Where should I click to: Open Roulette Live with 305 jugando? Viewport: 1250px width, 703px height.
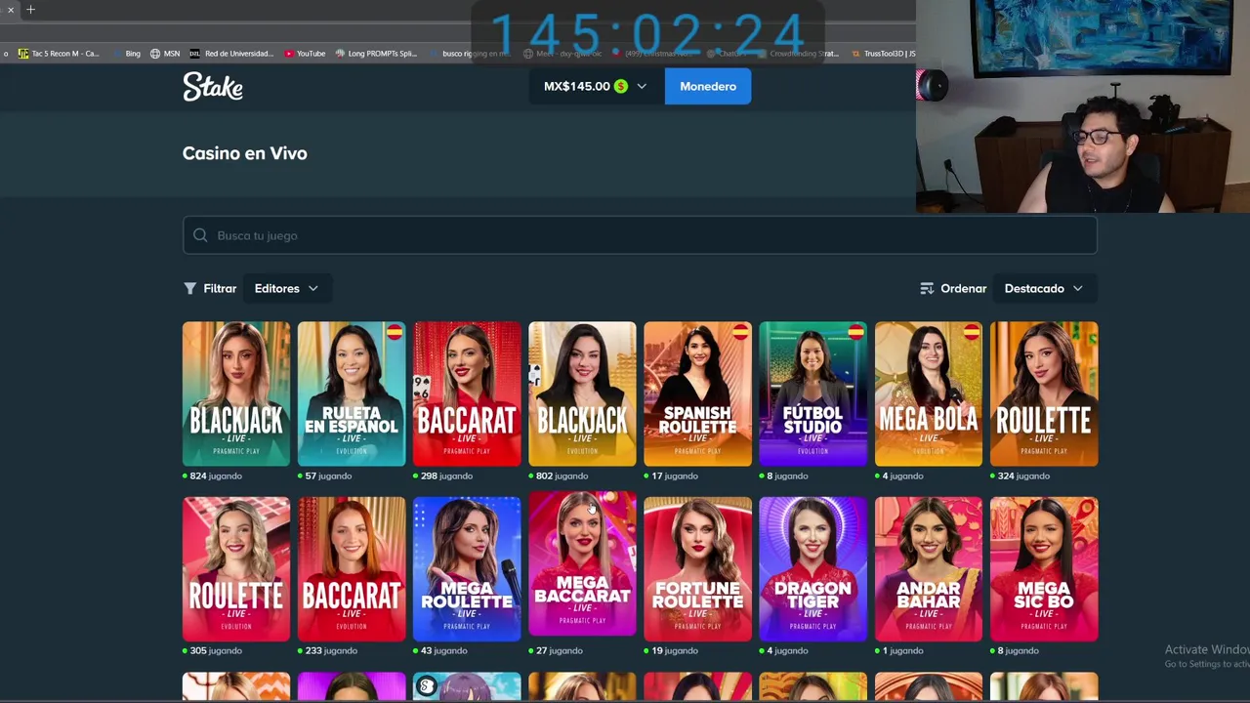click(x=236, y=569)
